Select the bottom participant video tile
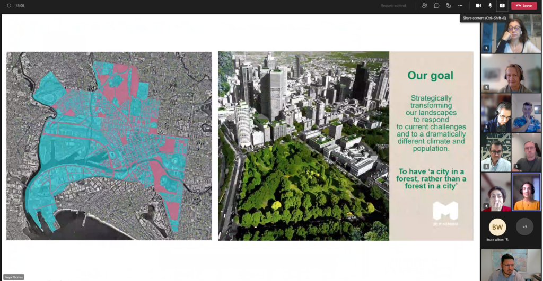The width and height of the screenshot is (543, 281). point(511,265)
